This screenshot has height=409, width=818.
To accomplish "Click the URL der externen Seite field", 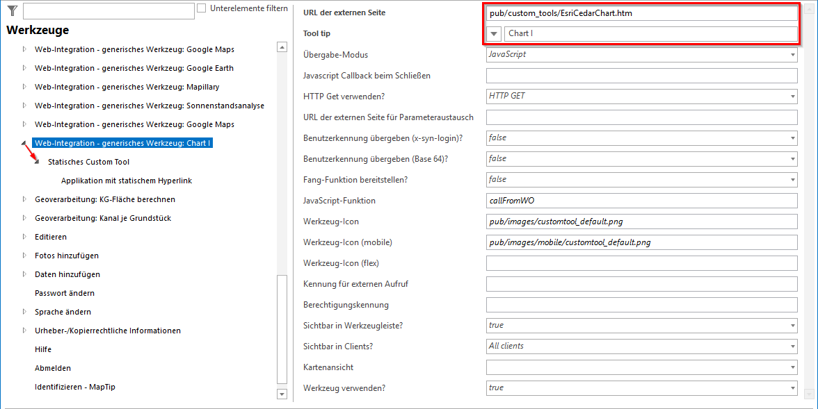I will click(640, 12).
